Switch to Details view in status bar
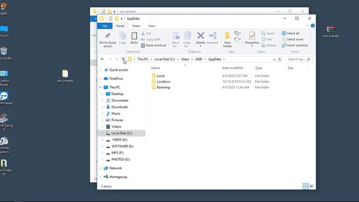This screenshot has height=202, width=359. (x=305, y=186)
